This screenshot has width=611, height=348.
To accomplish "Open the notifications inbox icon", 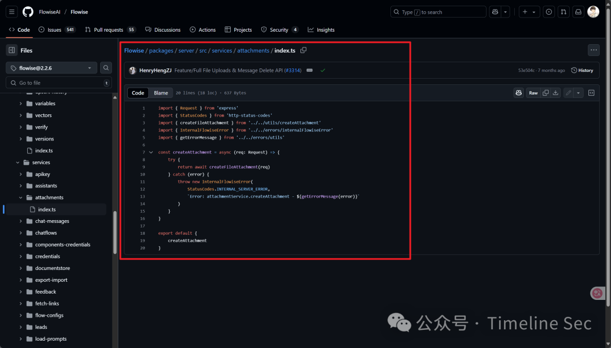I will pos(578,12).
